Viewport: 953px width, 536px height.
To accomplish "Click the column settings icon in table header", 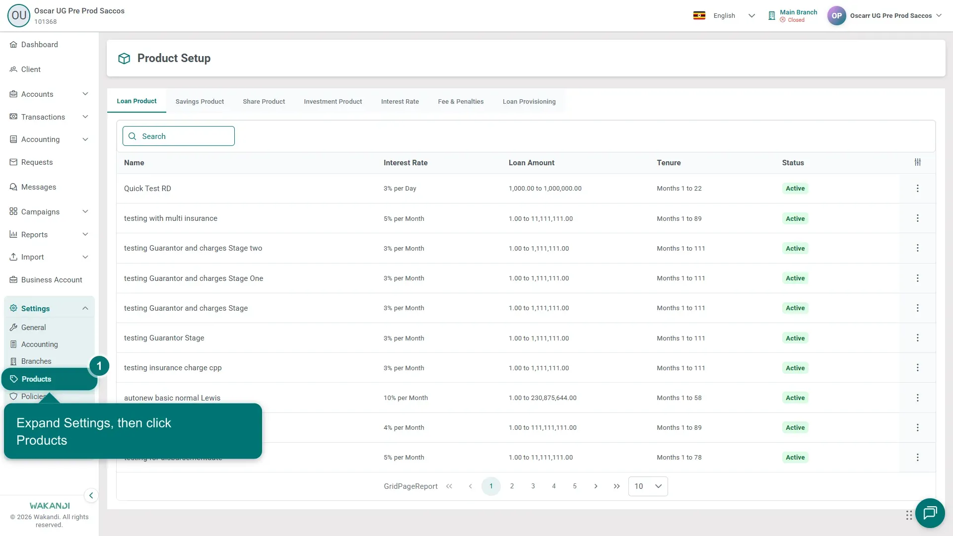I will (x=918, y=162).
